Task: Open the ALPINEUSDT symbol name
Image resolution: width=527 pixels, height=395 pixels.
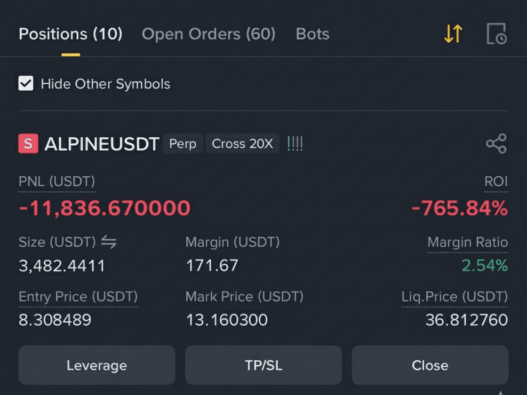Action: pos(102,144)
